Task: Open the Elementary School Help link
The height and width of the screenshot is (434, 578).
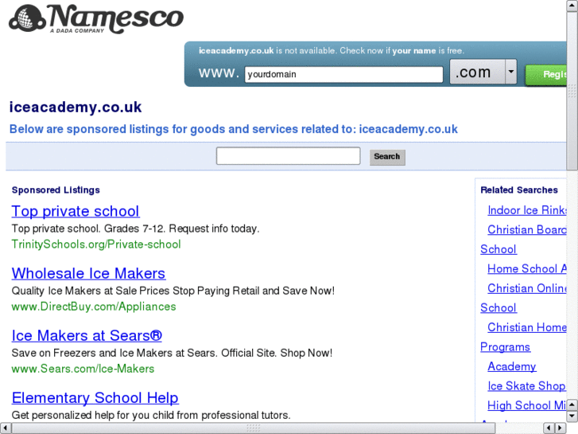Action: 95,398
